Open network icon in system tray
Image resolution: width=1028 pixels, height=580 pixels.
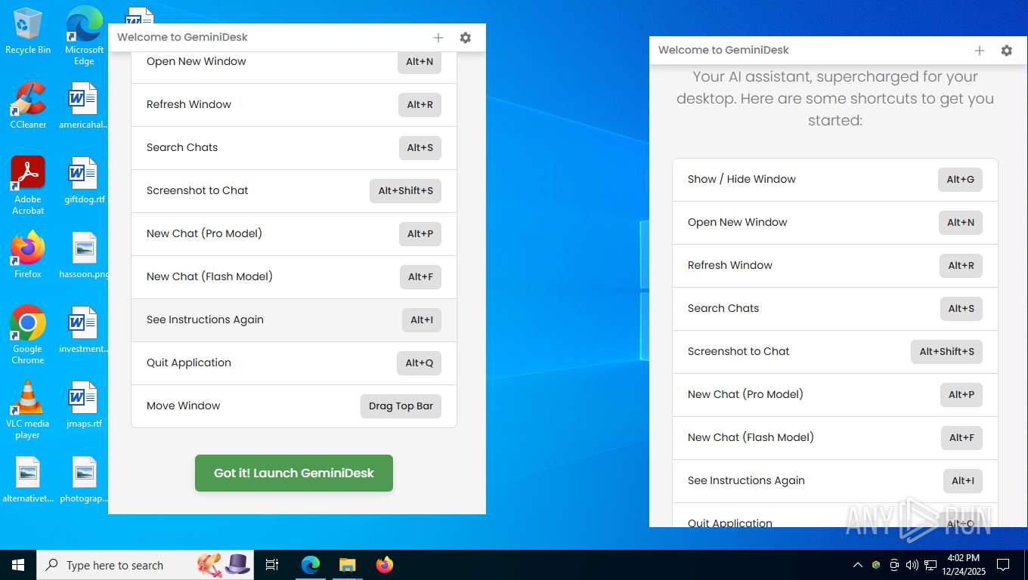click(x=930, y=565)
